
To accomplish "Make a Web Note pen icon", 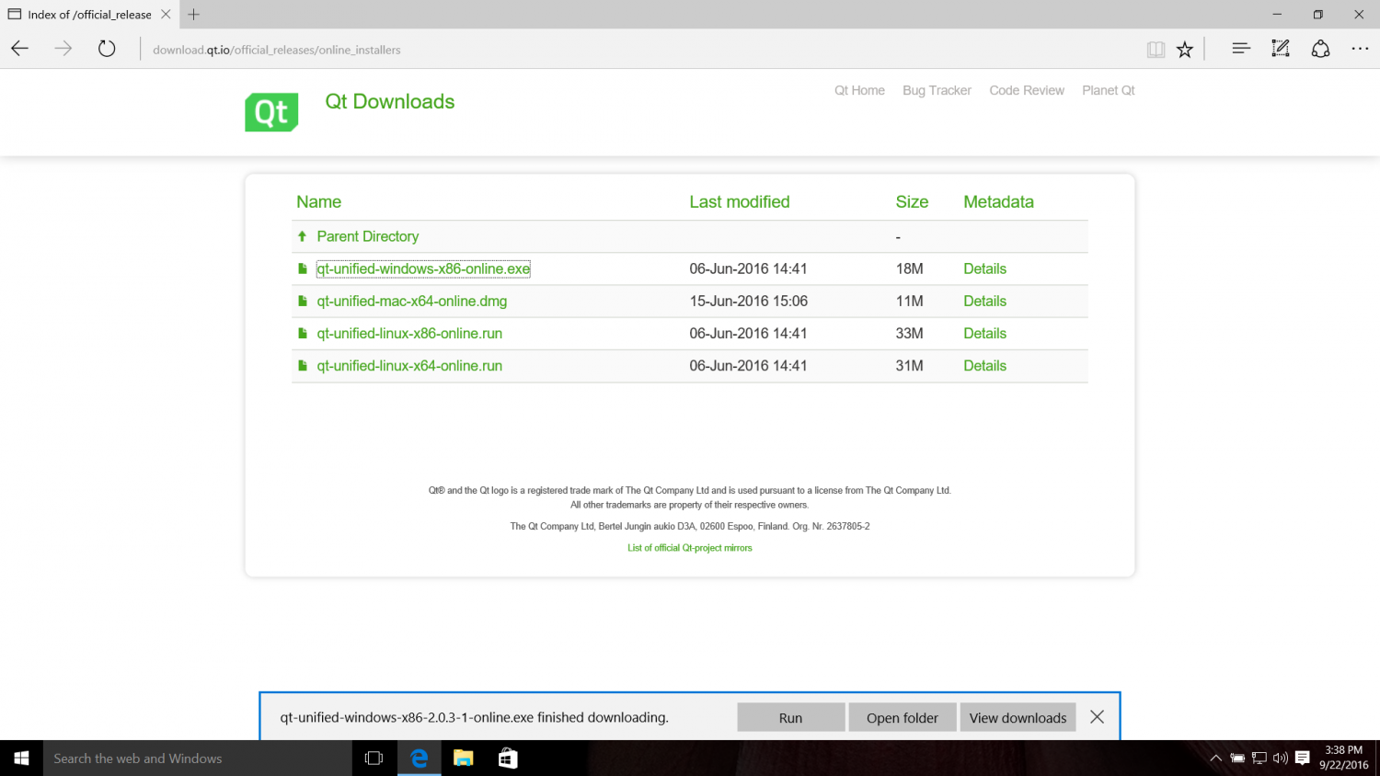I will point(1281,50).
